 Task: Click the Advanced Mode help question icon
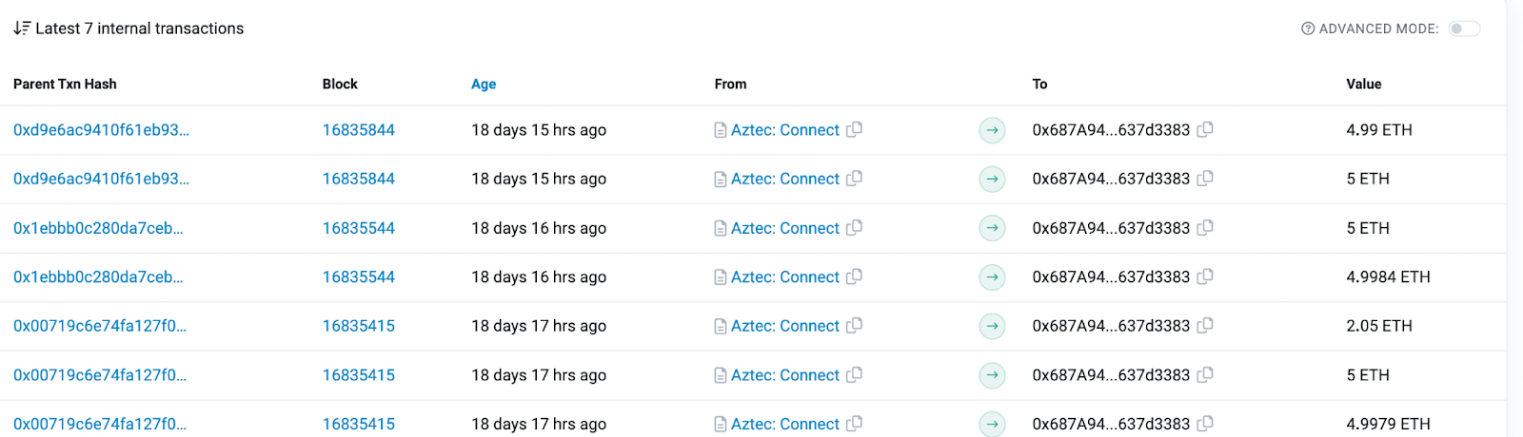pos(1308,28)
